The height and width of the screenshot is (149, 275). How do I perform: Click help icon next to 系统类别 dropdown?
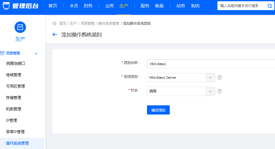pyautogui.click(x=220, y=78)
